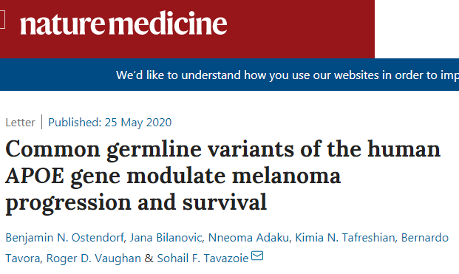The width and height of the screenshot is (459, 274).
Task: Click the nature medicine logo
Action: coord(123,23)
